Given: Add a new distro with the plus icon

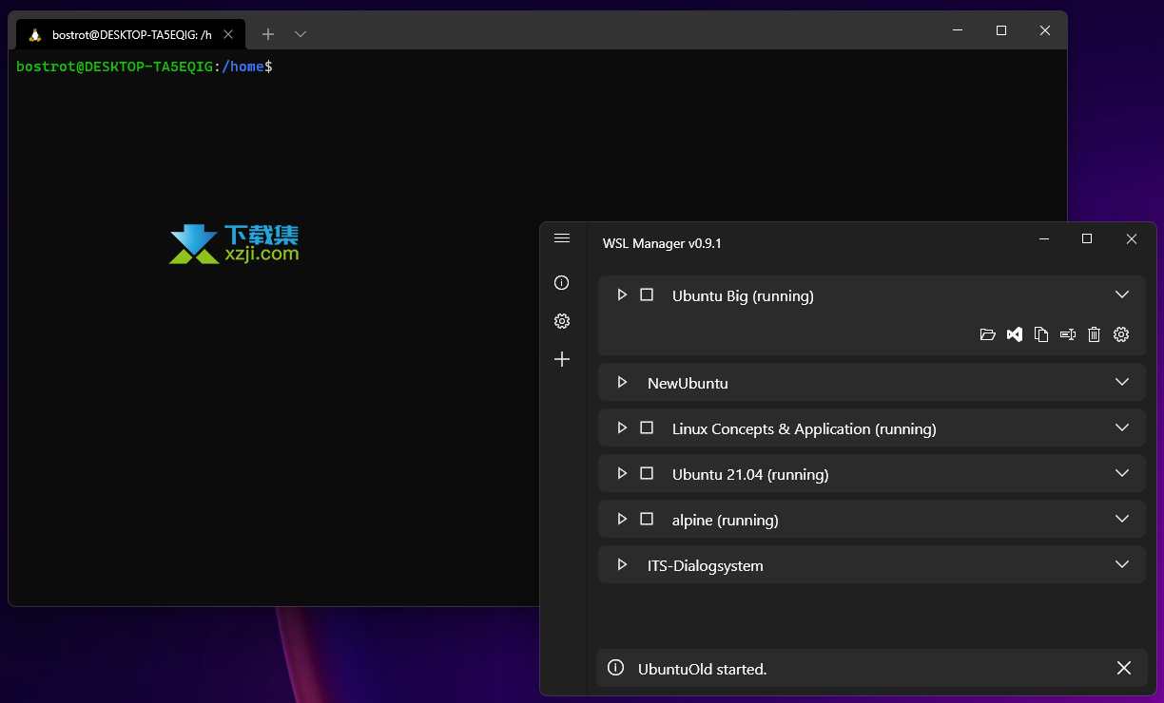Looking at the screenshot, I should coord(562,359).
